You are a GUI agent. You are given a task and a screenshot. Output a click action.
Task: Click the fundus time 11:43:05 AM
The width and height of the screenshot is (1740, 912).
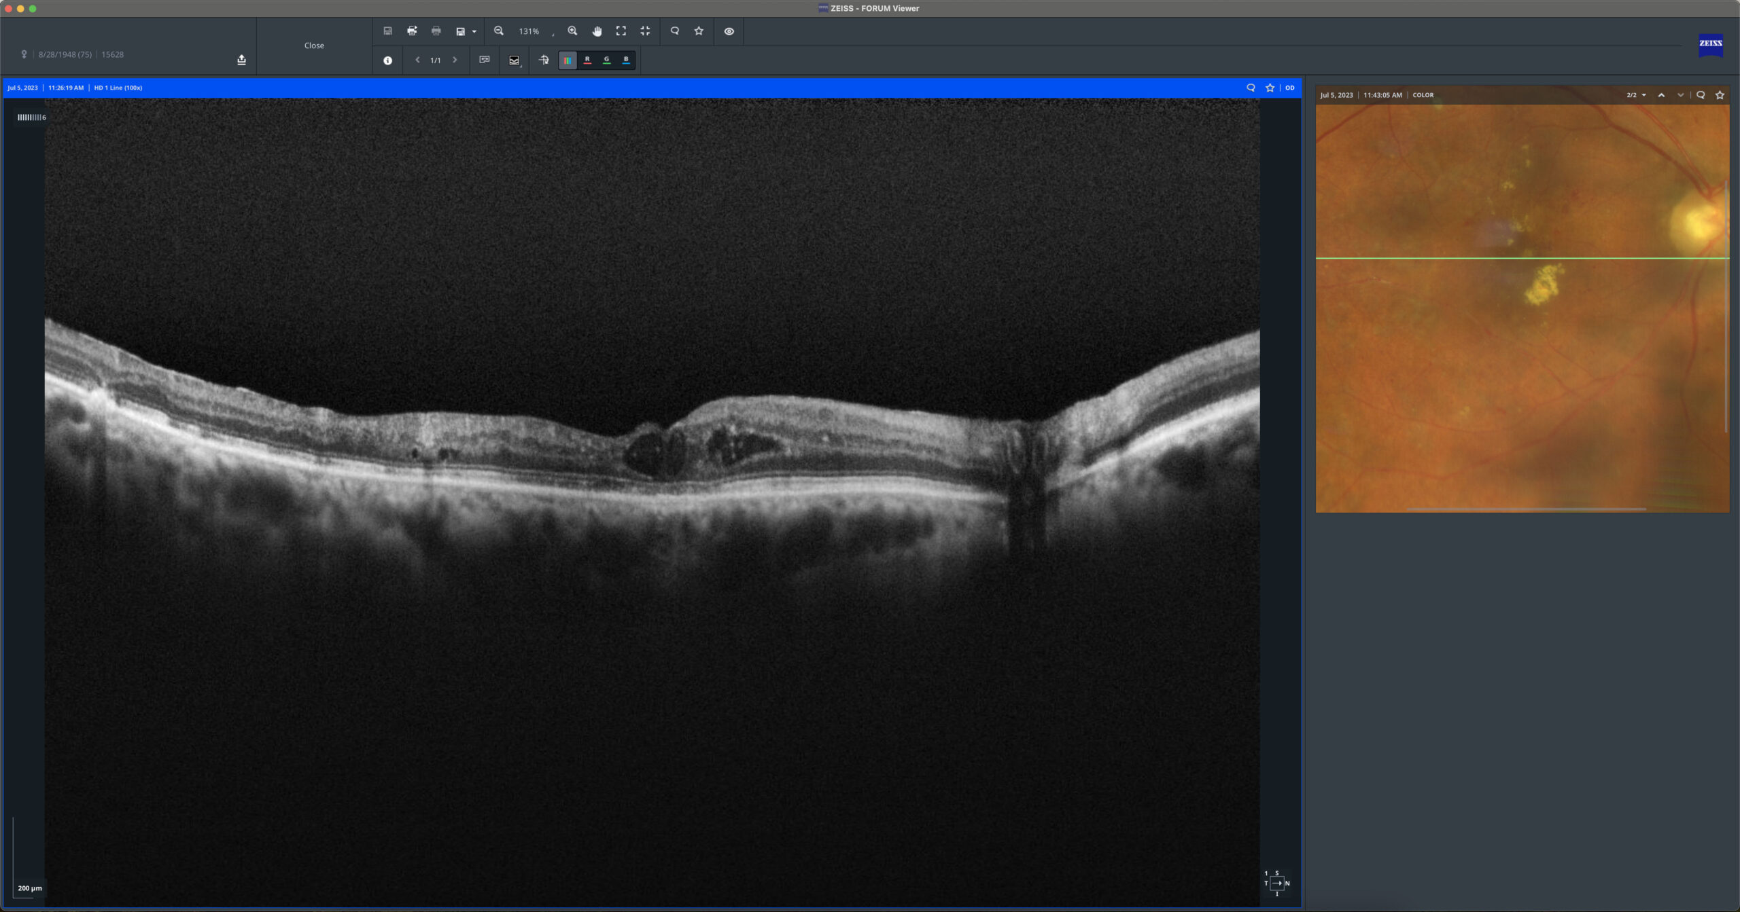1382,95
